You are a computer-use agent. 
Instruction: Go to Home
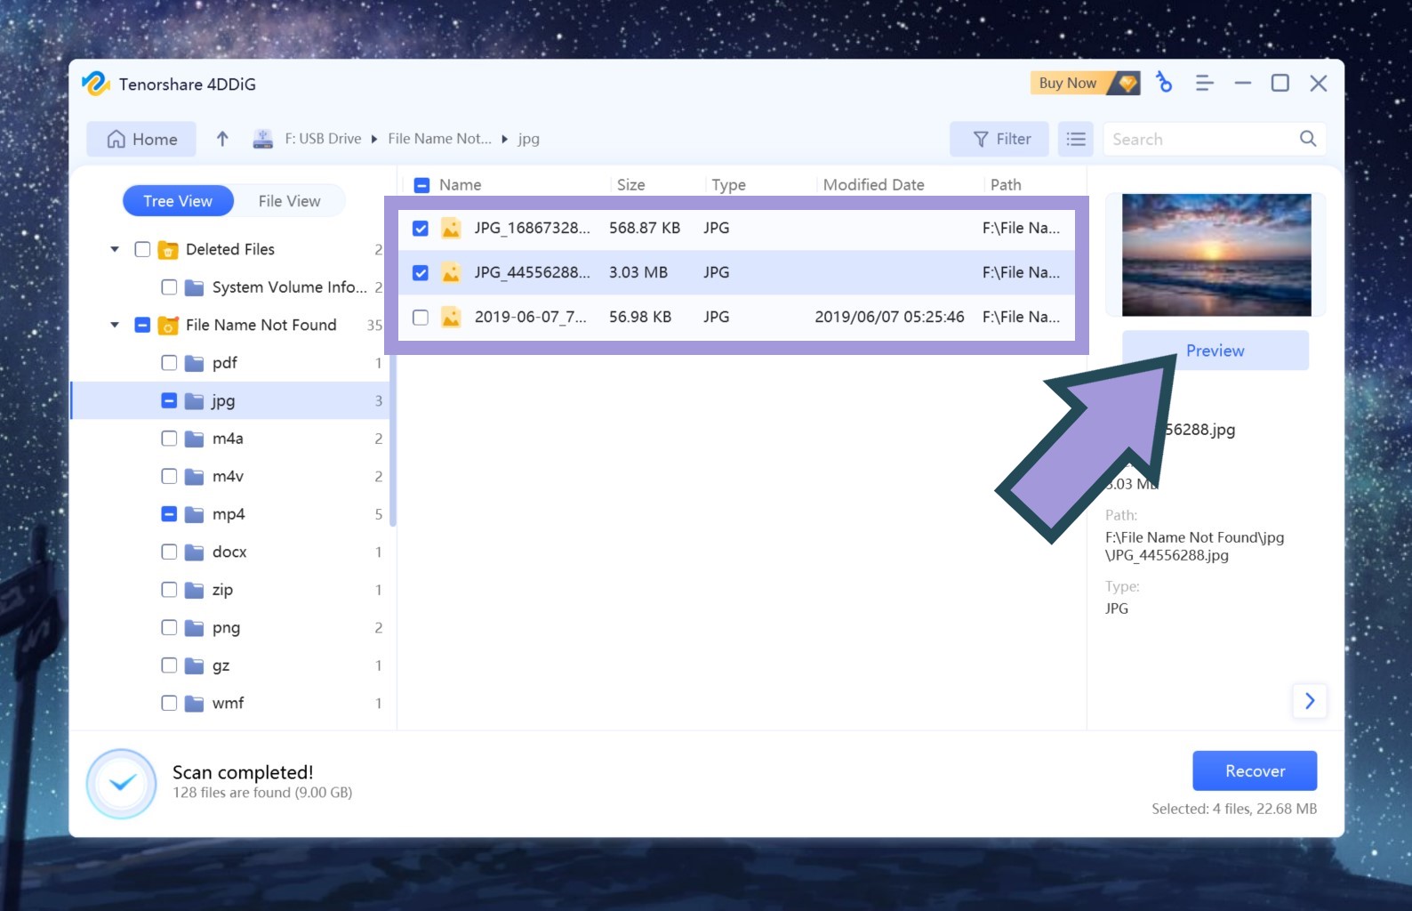point(141,139)
